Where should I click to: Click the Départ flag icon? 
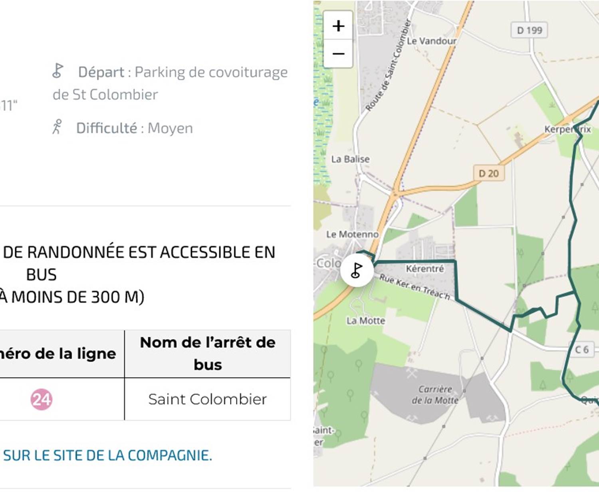click(x=58, y=71)
